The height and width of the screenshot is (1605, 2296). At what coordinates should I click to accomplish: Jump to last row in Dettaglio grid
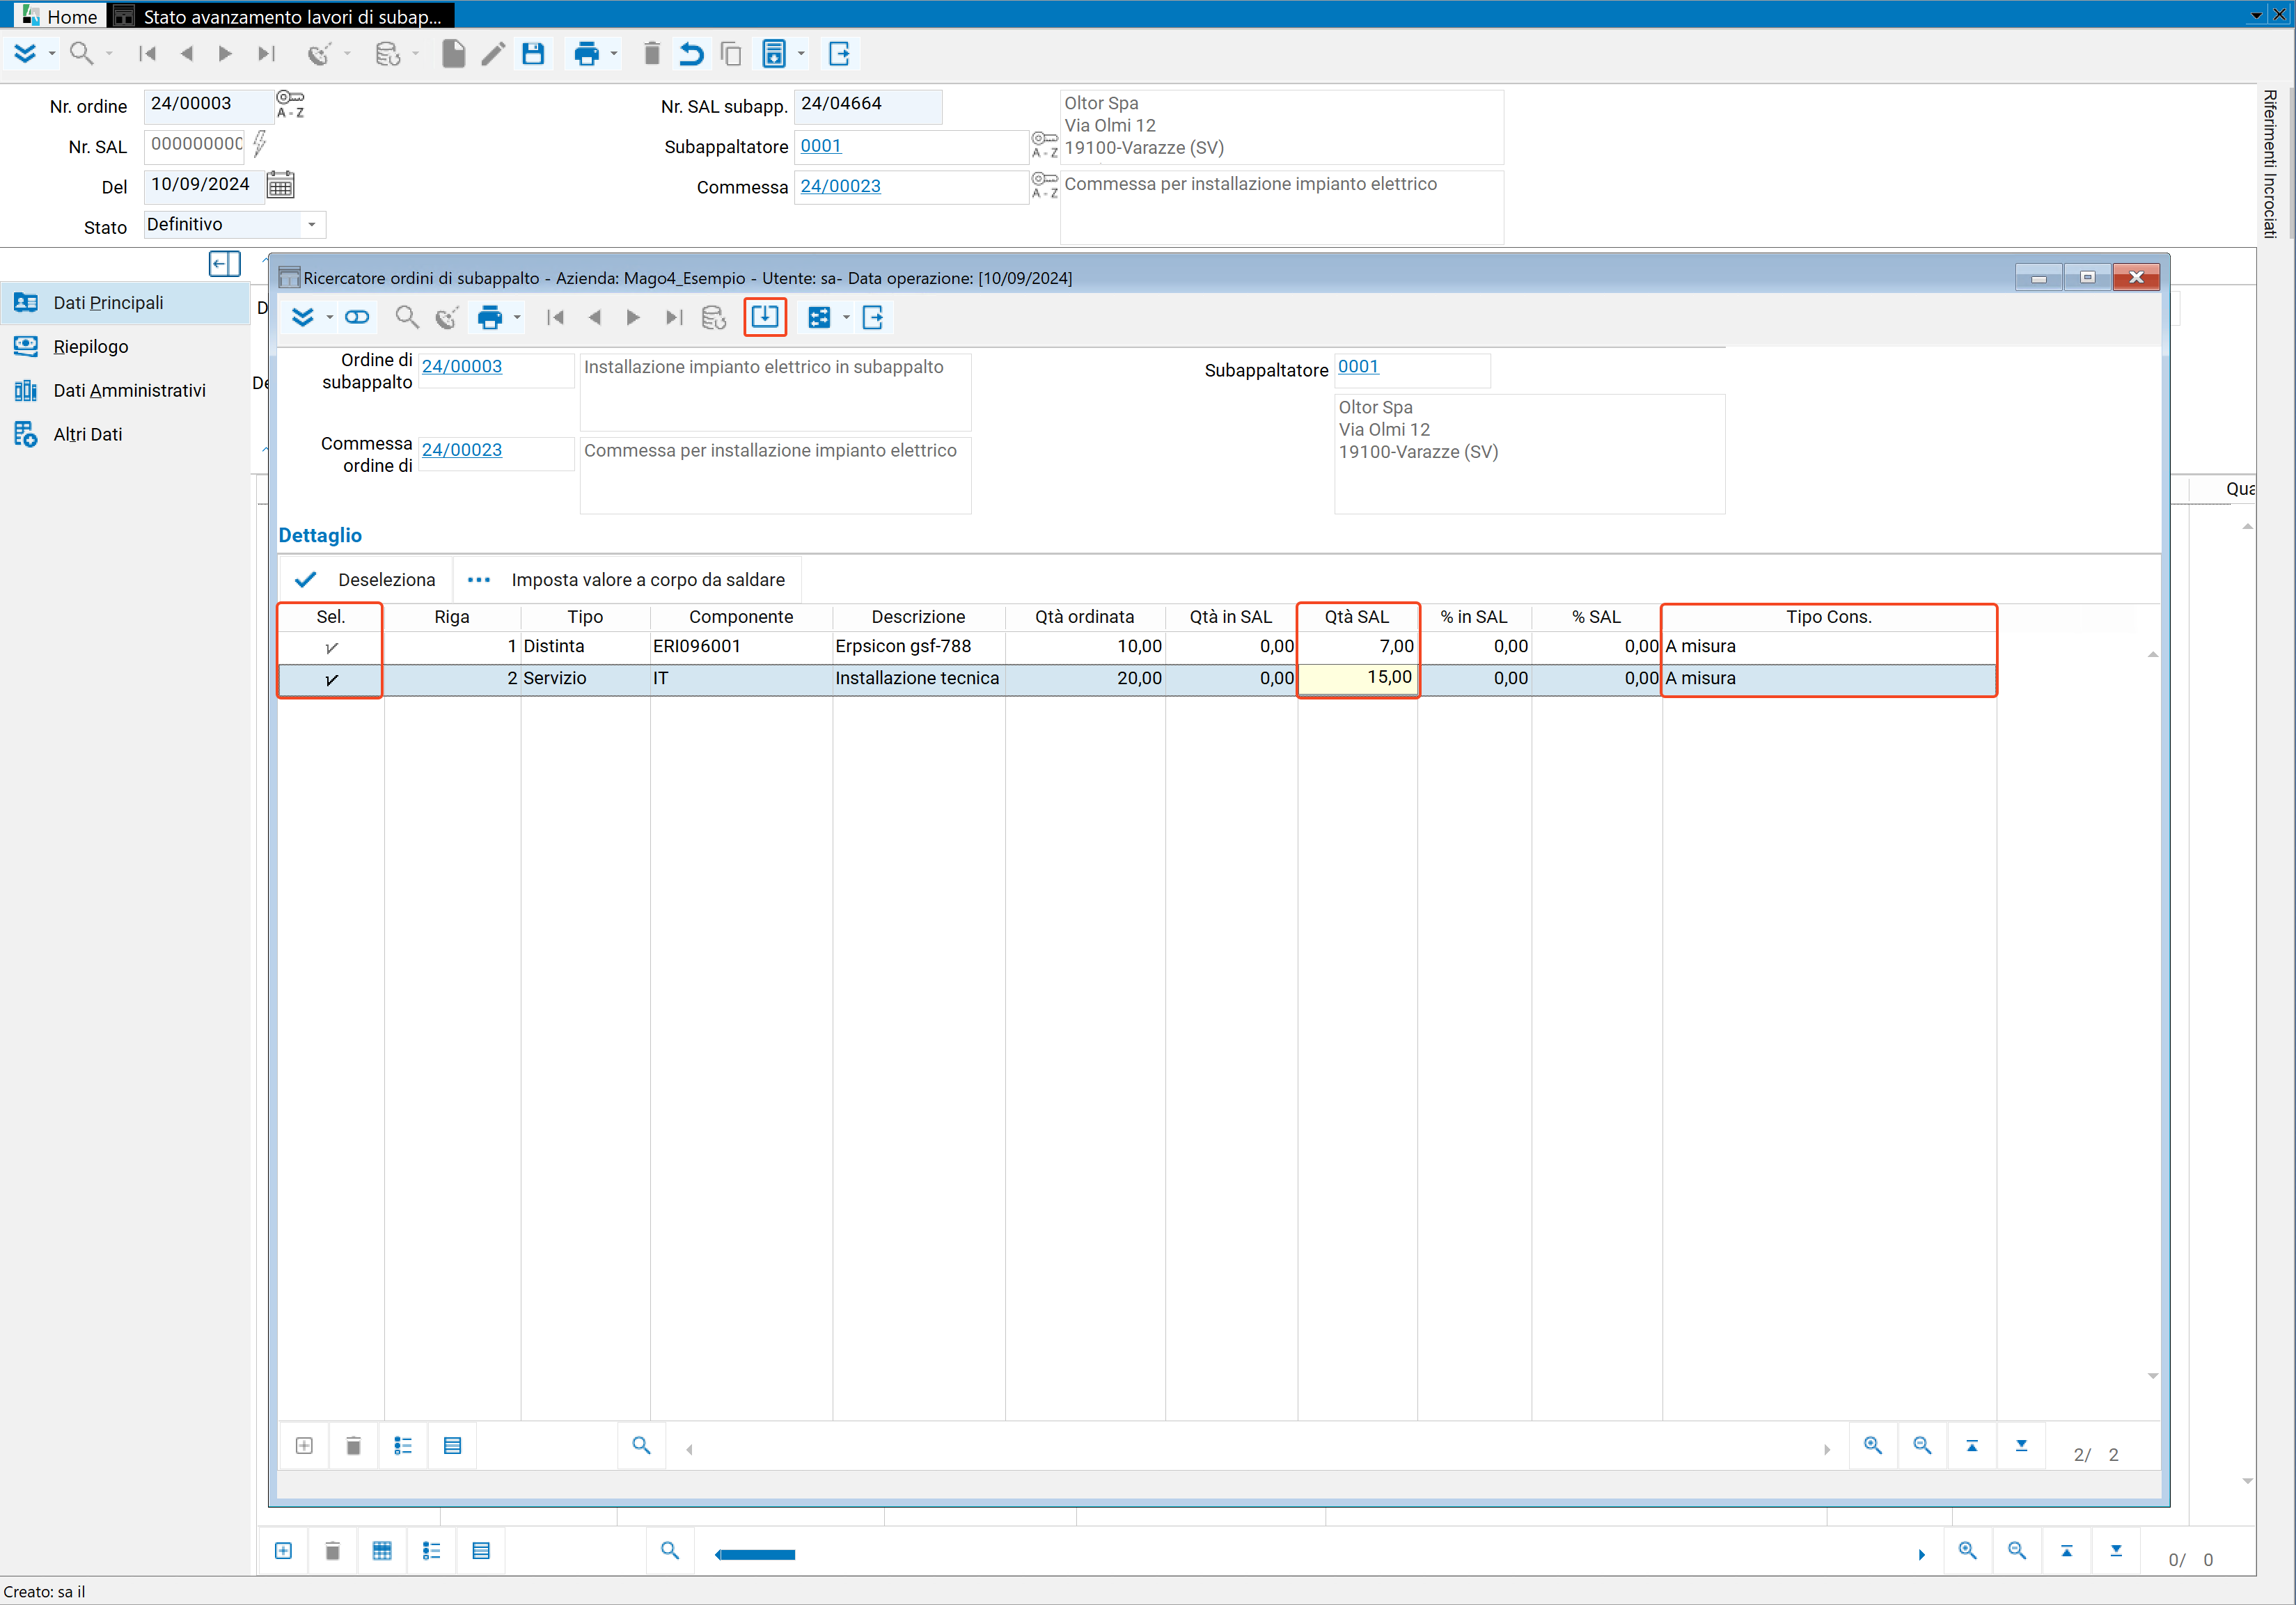coord(2021,1446)
